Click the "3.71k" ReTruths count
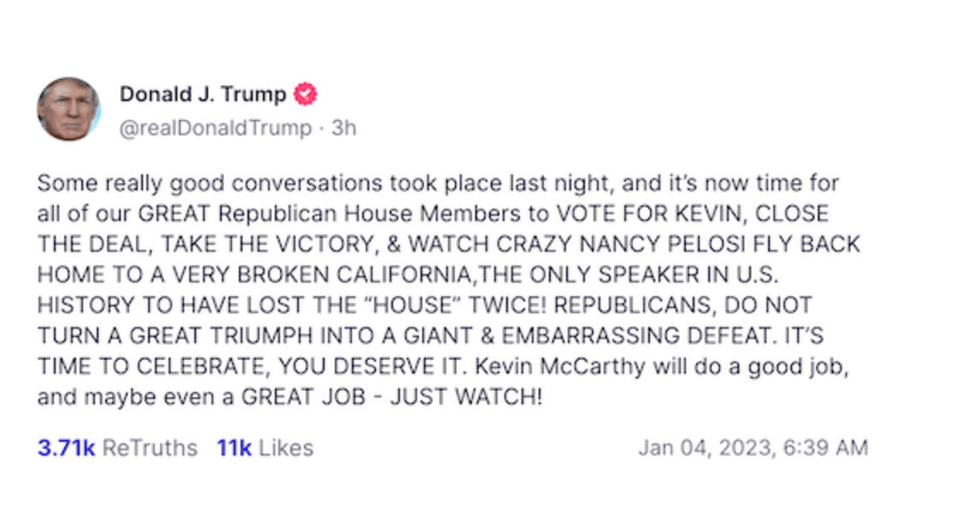The image size is (978, 512). pyautogui.click(x=66, y=448)
